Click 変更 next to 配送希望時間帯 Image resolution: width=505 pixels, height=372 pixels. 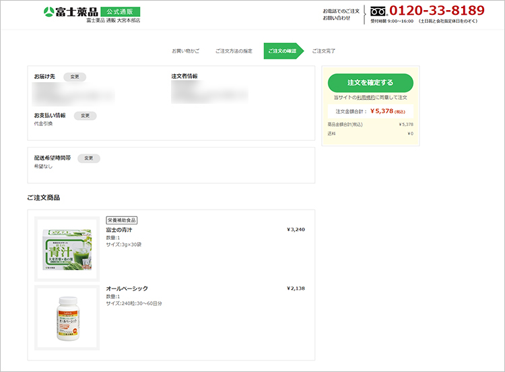coord(89,158)
